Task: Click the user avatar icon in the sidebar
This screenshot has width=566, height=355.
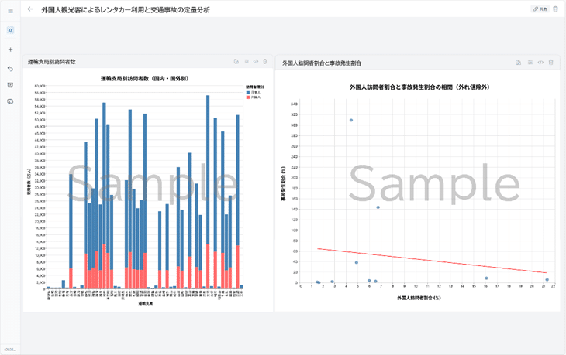Action: (x=10, y=30)
